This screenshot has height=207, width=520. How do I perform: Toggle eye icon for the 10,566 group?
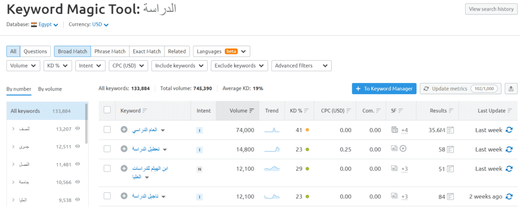click(78, 182)
